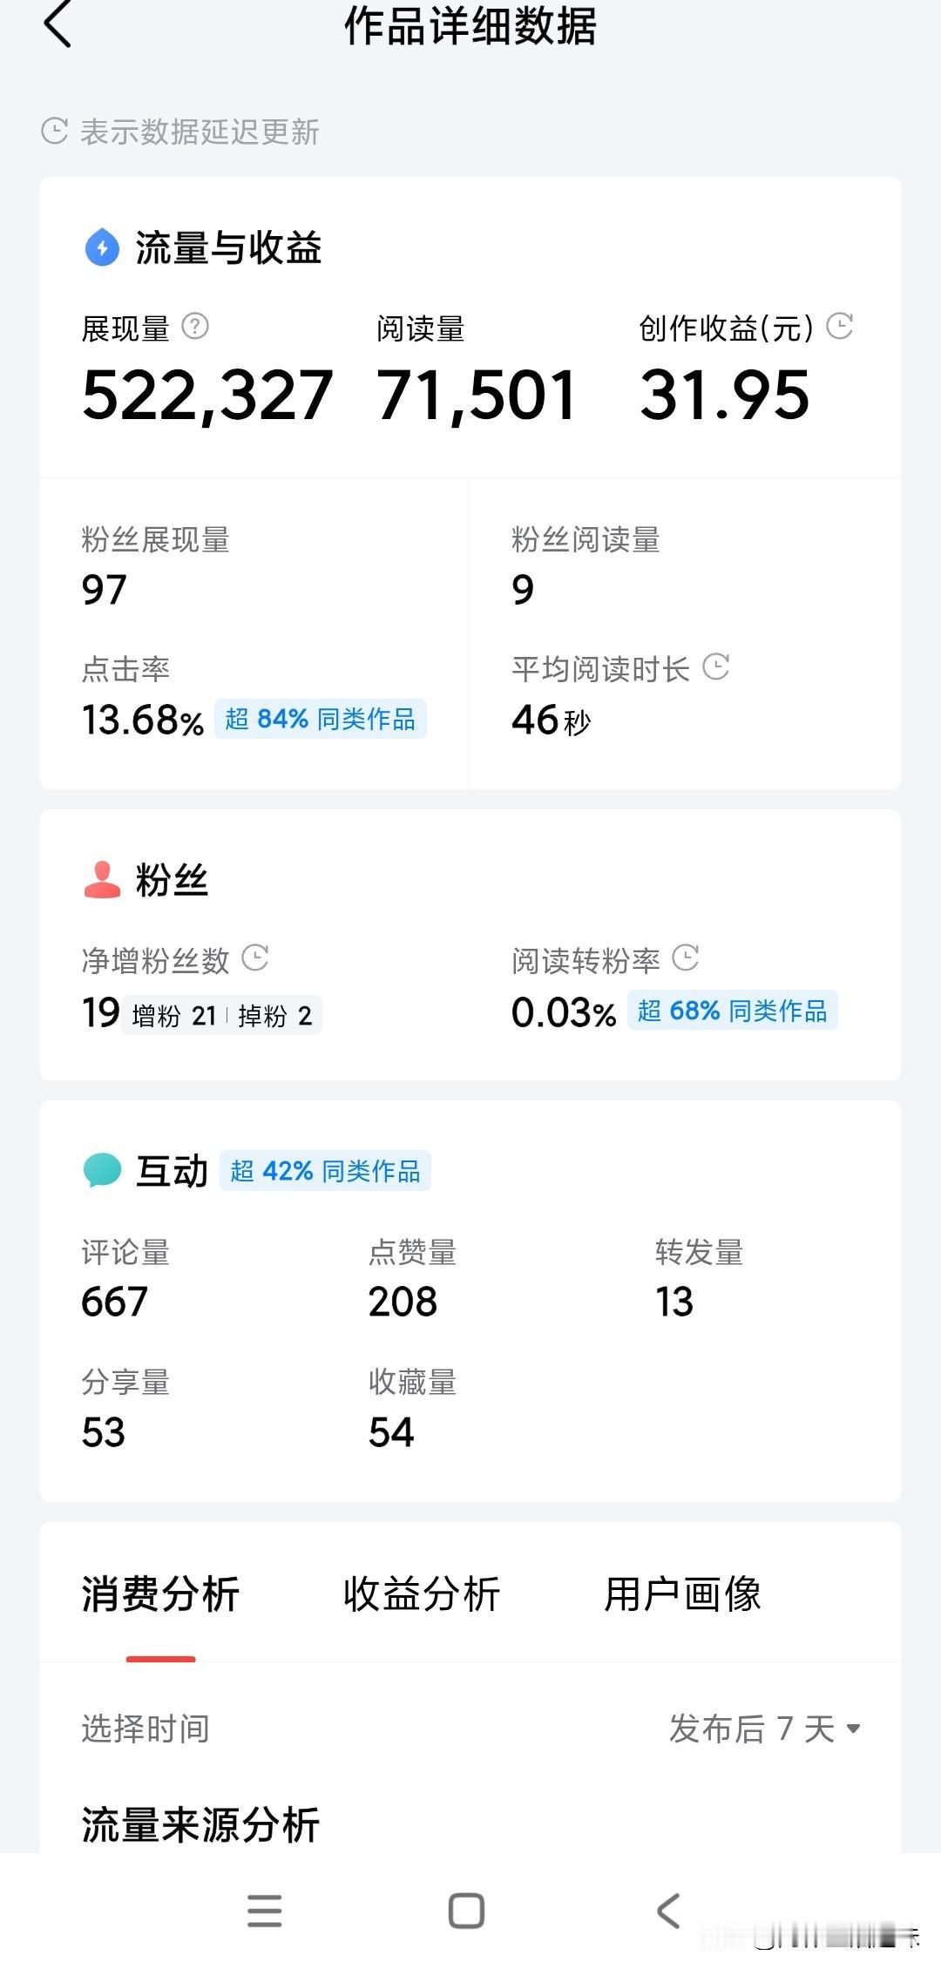Select the 消费分析 tab
Image resolution: width=941 pixels, height=1969 pixels.
click(160, 1594)
